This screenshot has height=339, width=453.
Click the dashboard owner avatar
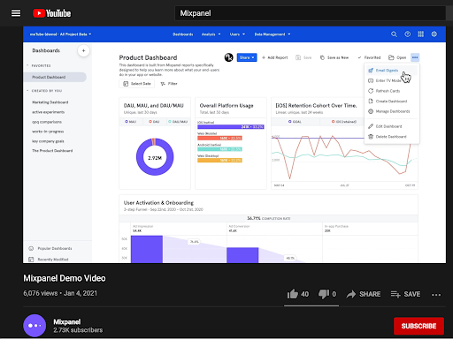[228, 57]
